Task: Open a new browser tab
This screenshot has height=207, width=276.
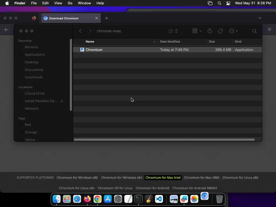Action: (x=106, y=18)
